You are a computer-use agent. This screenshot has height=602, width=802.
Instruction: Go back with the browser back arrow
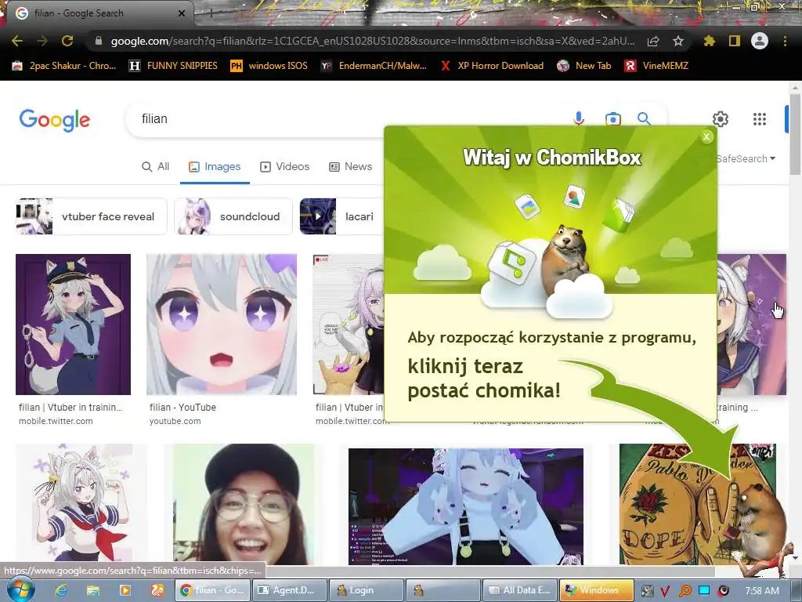point(17,41)
